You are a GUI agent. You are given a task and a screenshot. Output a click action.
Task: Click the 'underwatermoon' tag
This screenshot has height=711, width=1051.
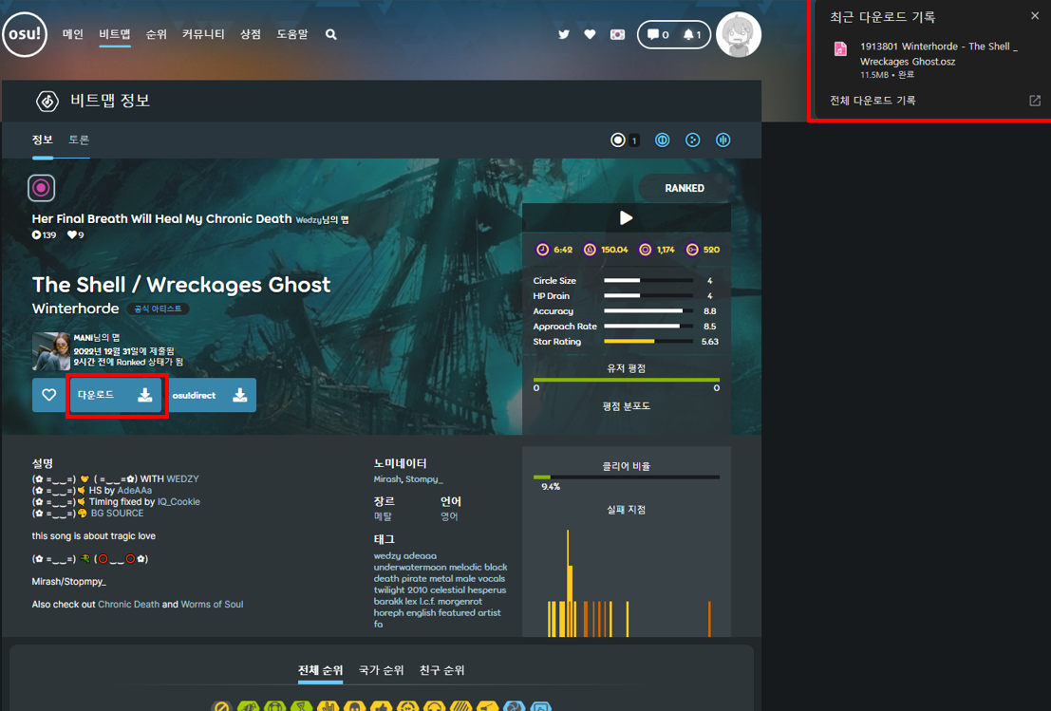409,568
